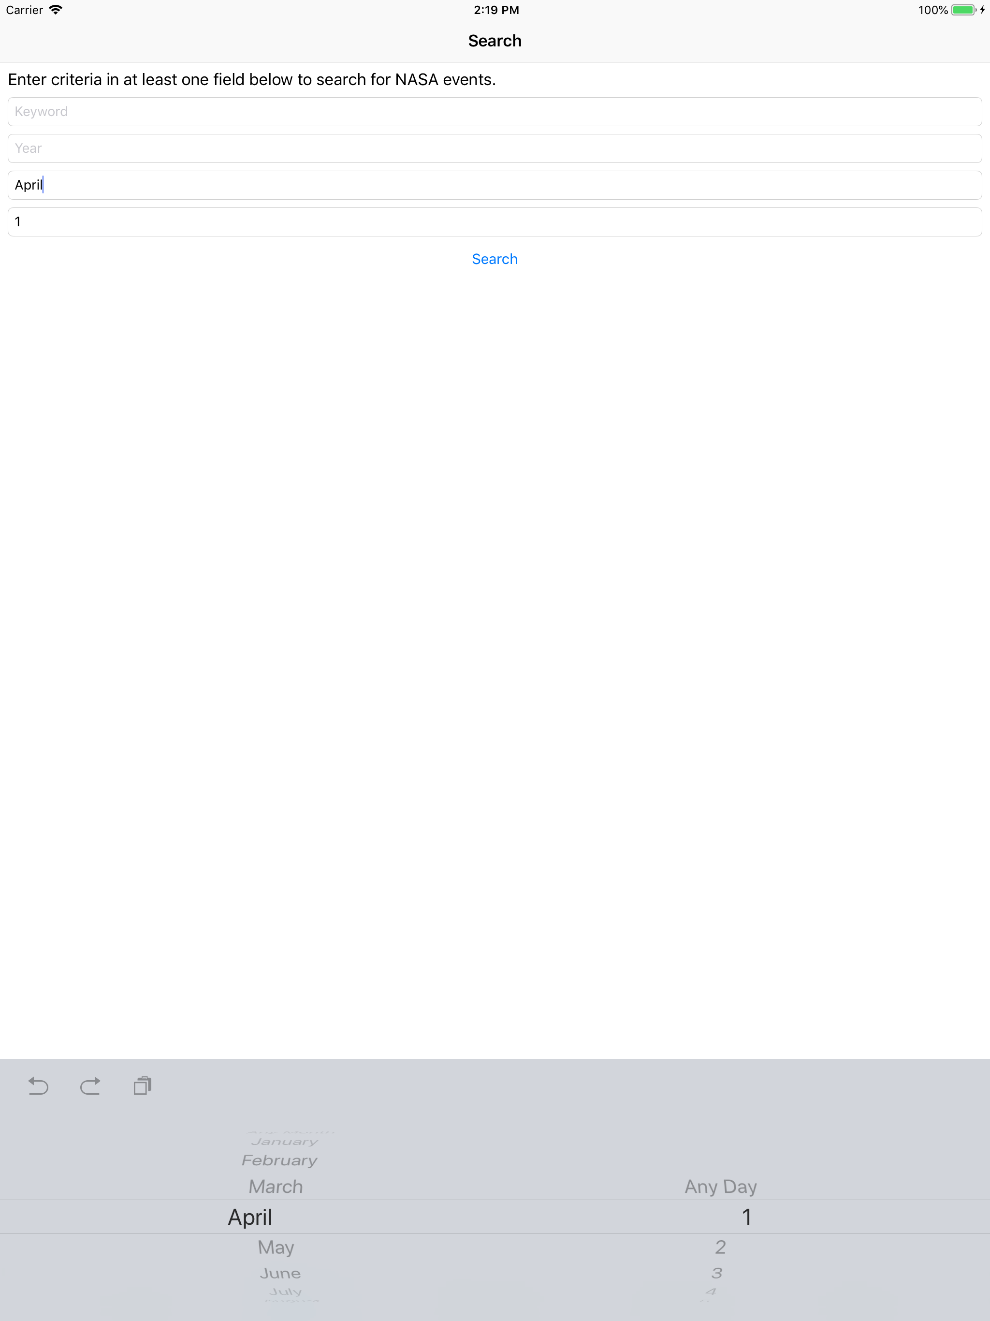This screenshot has height=1321, width=990.
Task: Select May in the month picker
Action: pos(276,1247)
